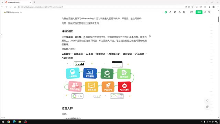
Task: Open browser history icon
Action: (x=205, y=7)
